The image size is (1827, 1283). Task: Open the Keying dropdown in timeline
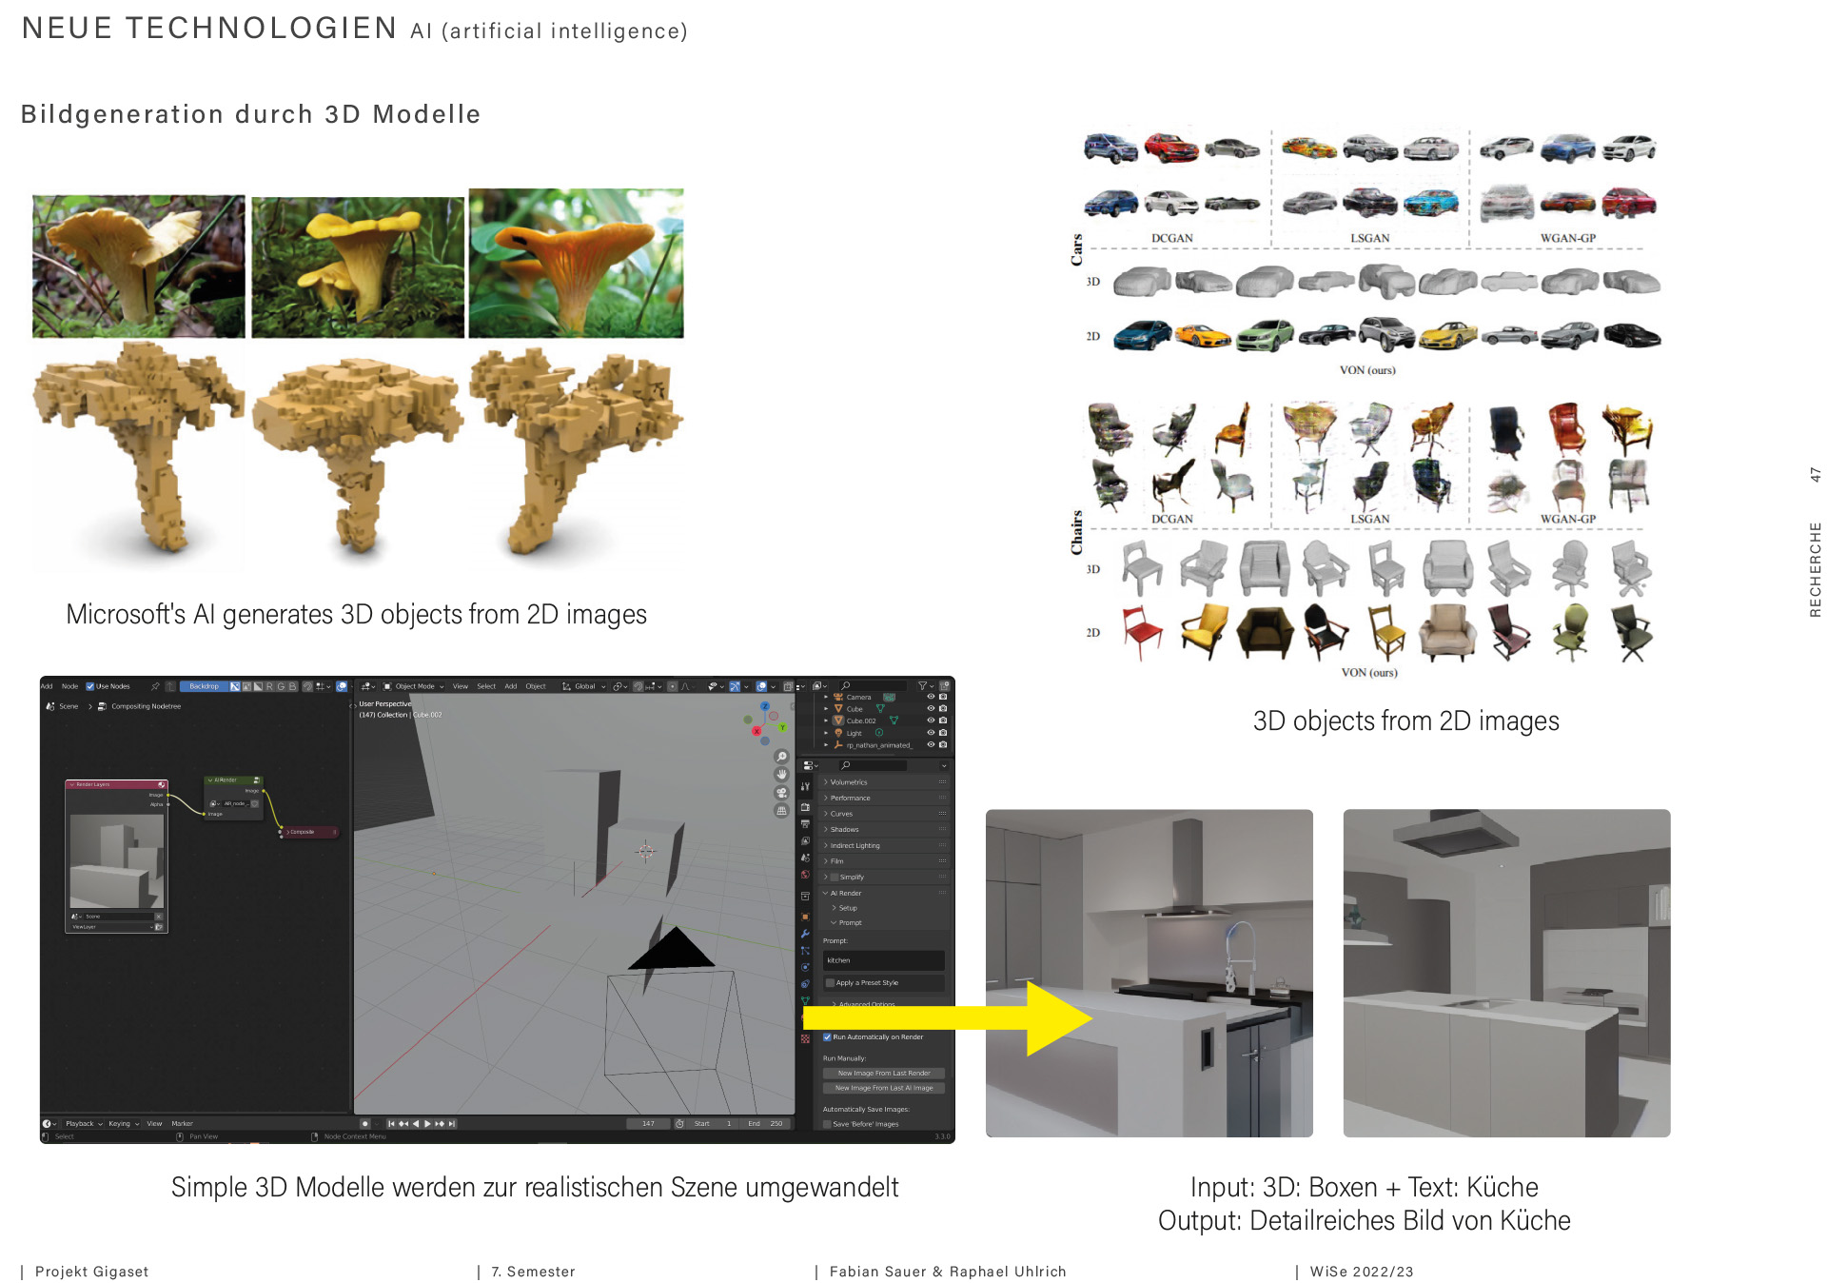point(123,1124)
